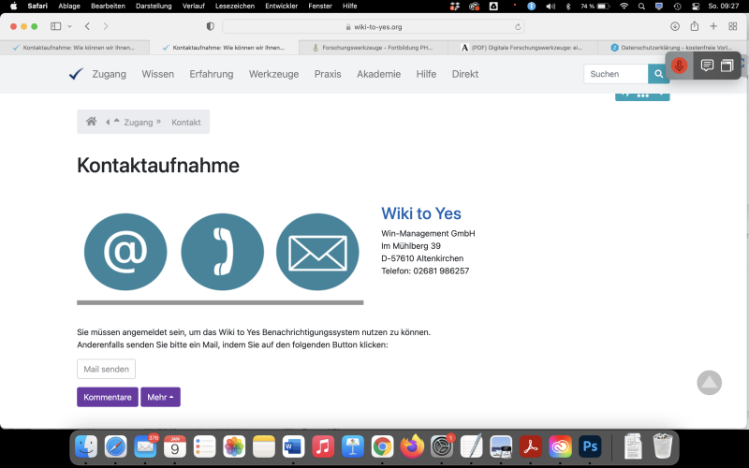The width and height of the screenshot is (749, 468).
Task: Expand the Mehr dropdown button
Action: pos(160,397)
